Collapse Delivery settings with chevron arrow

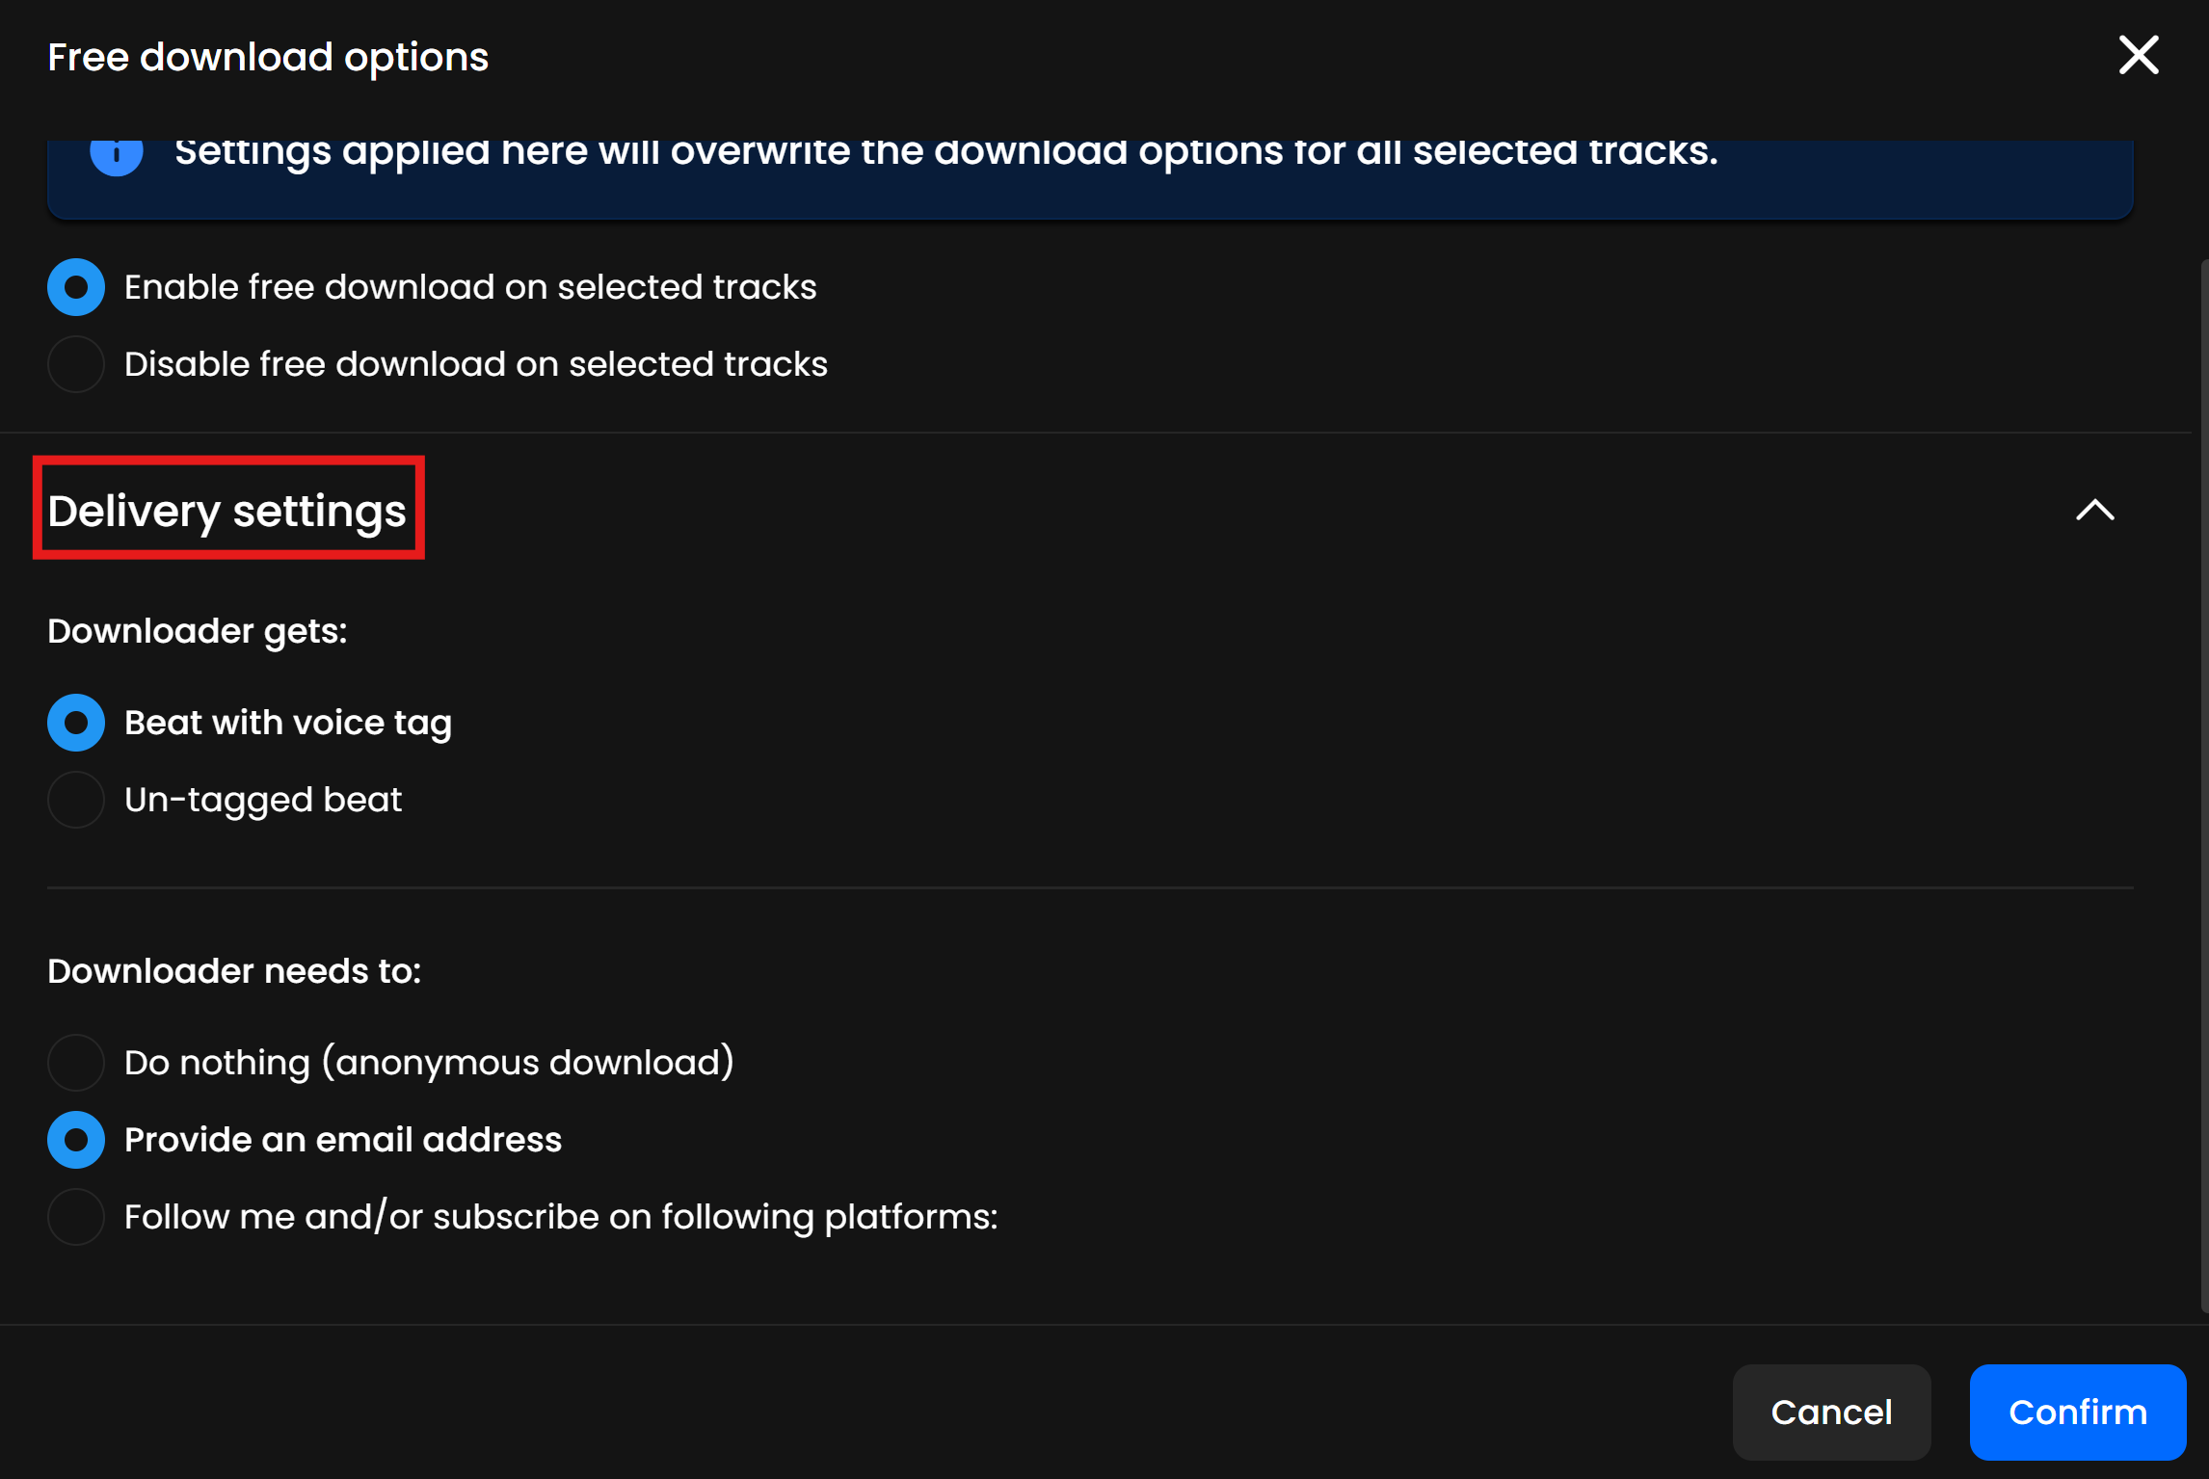2094,510
